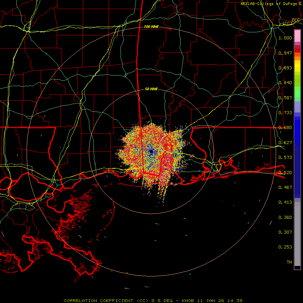
Task: Click the 0.893 scale value
Action: (x=285, y=68)
